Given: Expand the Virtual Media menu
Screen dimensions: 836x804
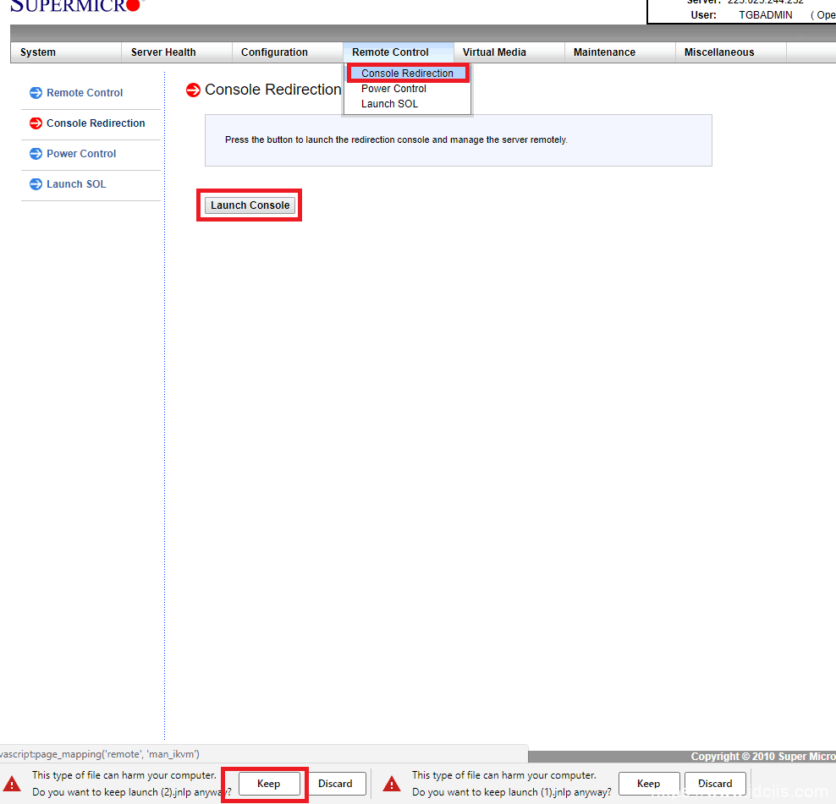Looking at the screenshot, I should point(494,52).
